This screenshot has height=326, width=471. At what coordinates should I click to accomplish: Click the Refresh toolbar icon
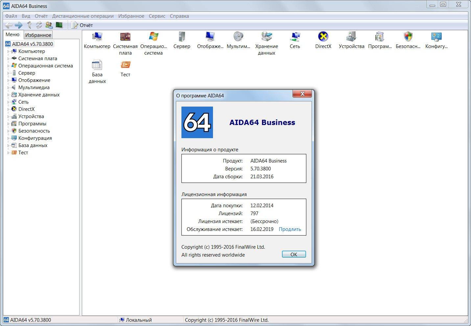click(39, 25)
